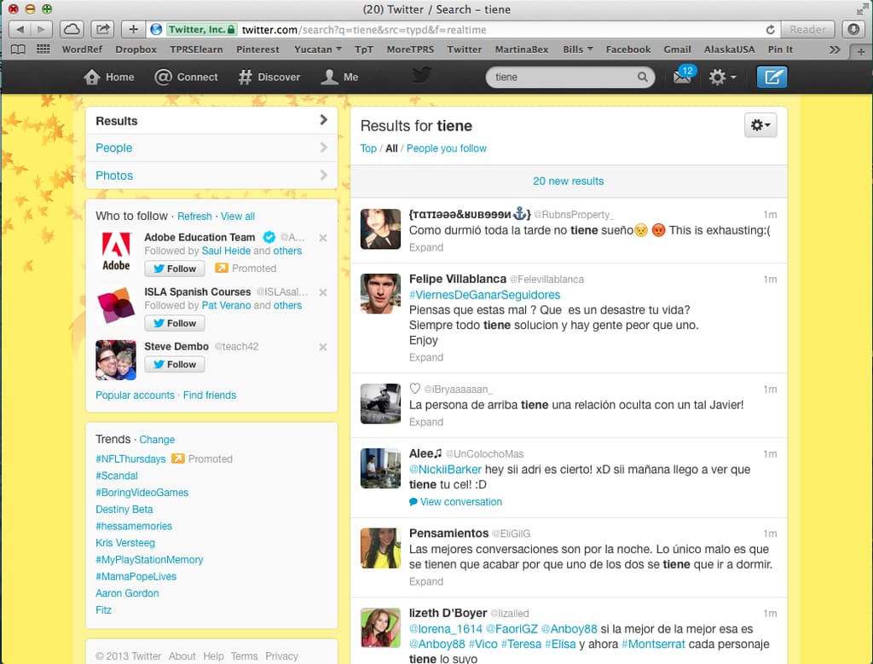Open lizeth D'Boyer's avatar
The image size is (873, 664).
click(x=380, y=628)
